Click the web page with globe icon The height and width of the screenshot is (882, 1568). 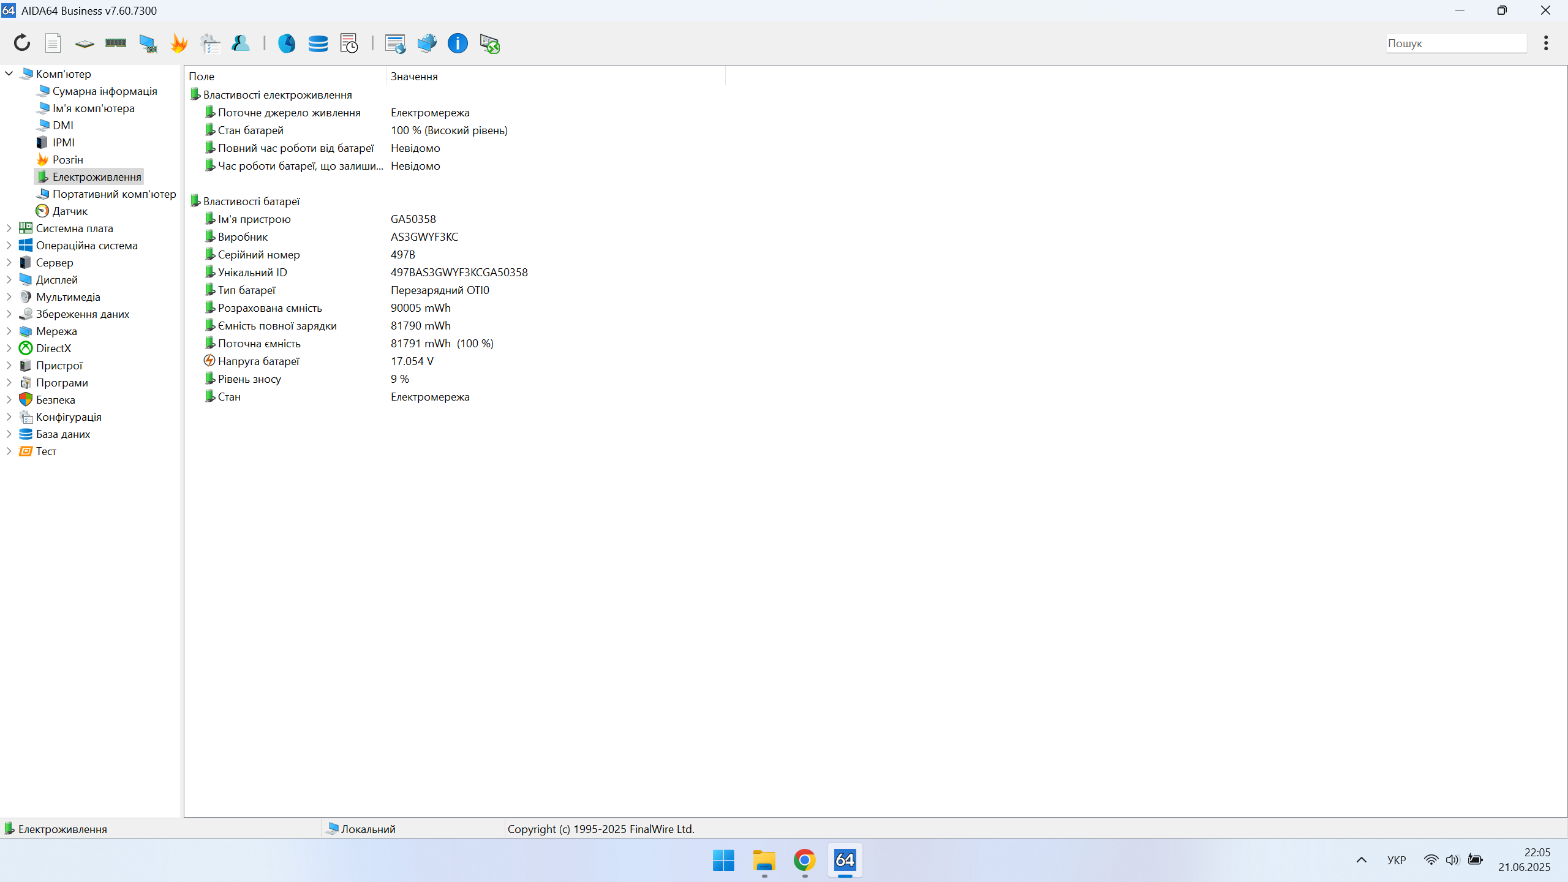click(x=395, y=43)
